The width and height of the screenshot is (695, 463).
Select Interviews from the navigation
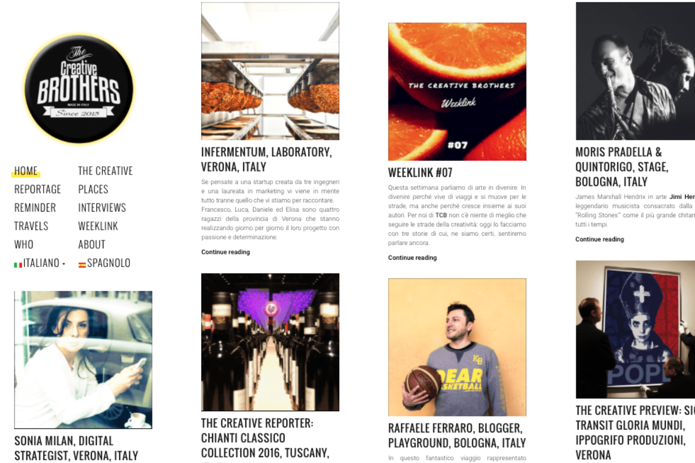click(102, 208)
